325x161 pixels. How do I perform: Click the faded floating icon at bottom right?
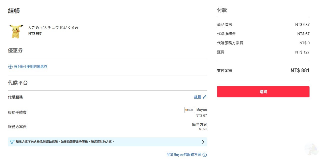coord(311,149)
